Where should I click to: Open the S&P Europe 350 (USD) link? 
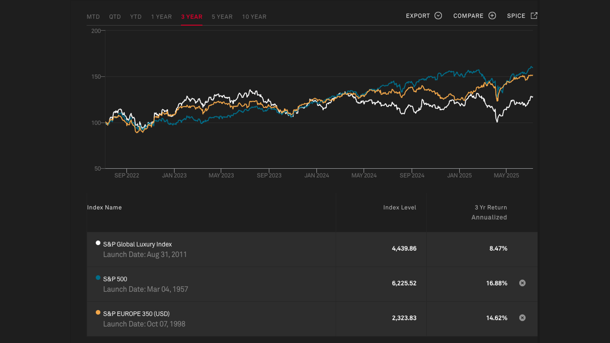136,314
